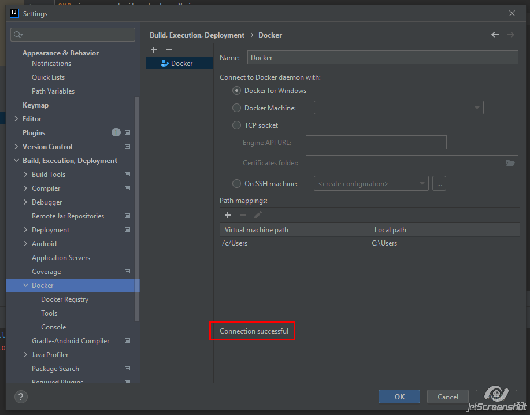Click the settings search field
530x415 pixels.
[73, 35]
